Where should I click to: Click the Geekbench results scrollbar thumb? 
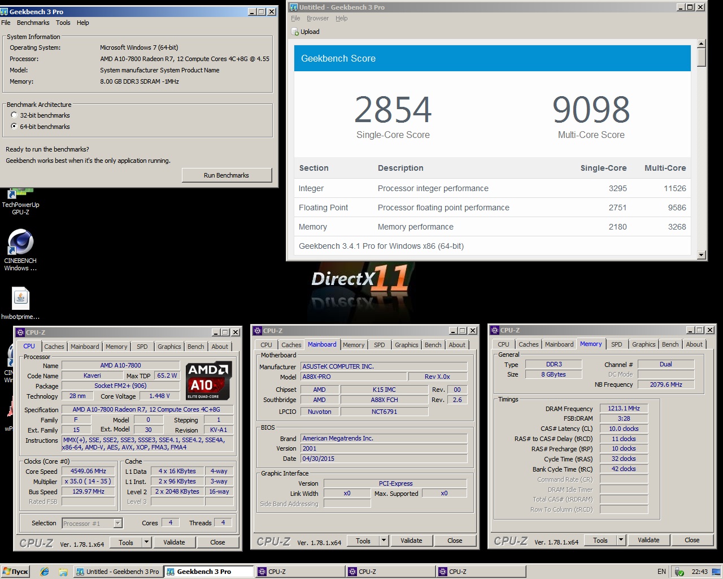point(702,57)
